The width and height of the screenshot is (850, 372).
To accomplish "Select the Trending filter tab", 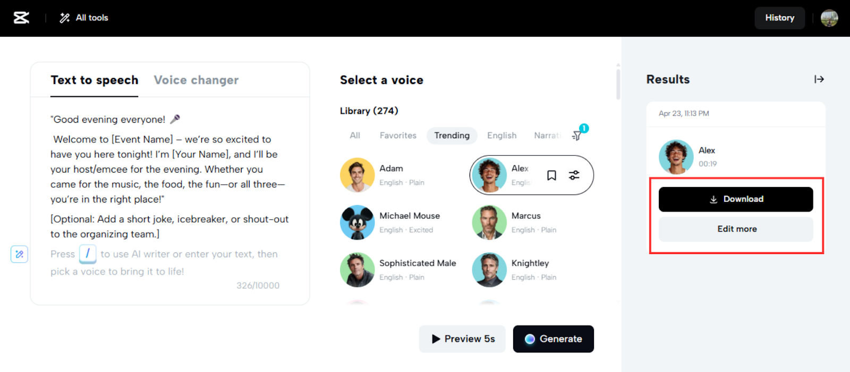I will tap(452, 136).
